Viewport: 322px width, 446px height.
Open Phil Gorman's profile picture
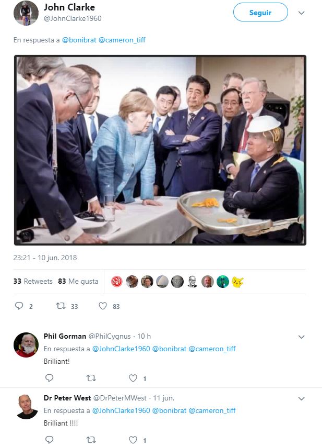(x=26, y=344)
